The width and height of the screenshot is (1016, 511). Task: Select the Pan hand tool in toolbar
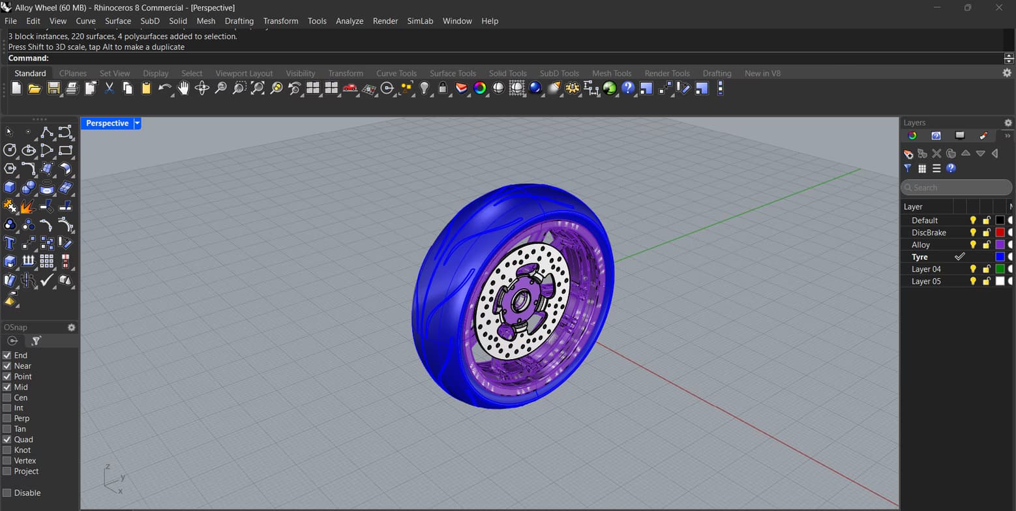click(x=183, y=88)
